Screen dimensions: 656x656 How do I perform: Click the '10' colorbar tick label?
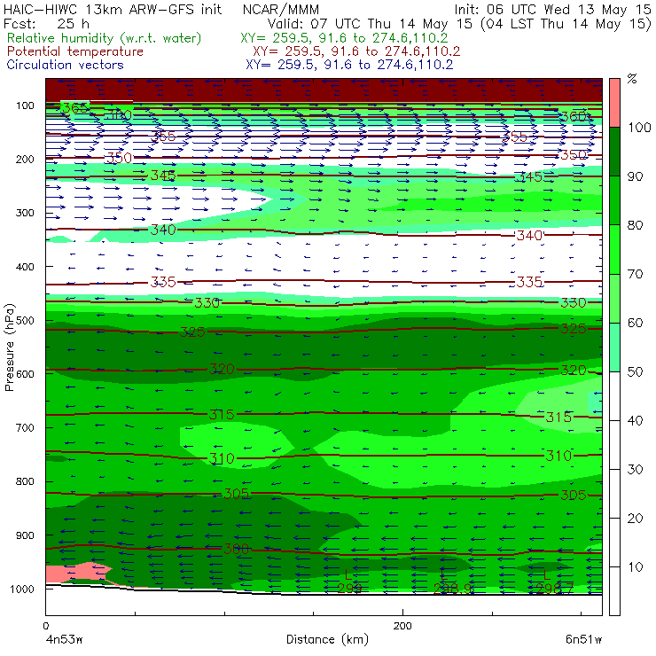635,566
